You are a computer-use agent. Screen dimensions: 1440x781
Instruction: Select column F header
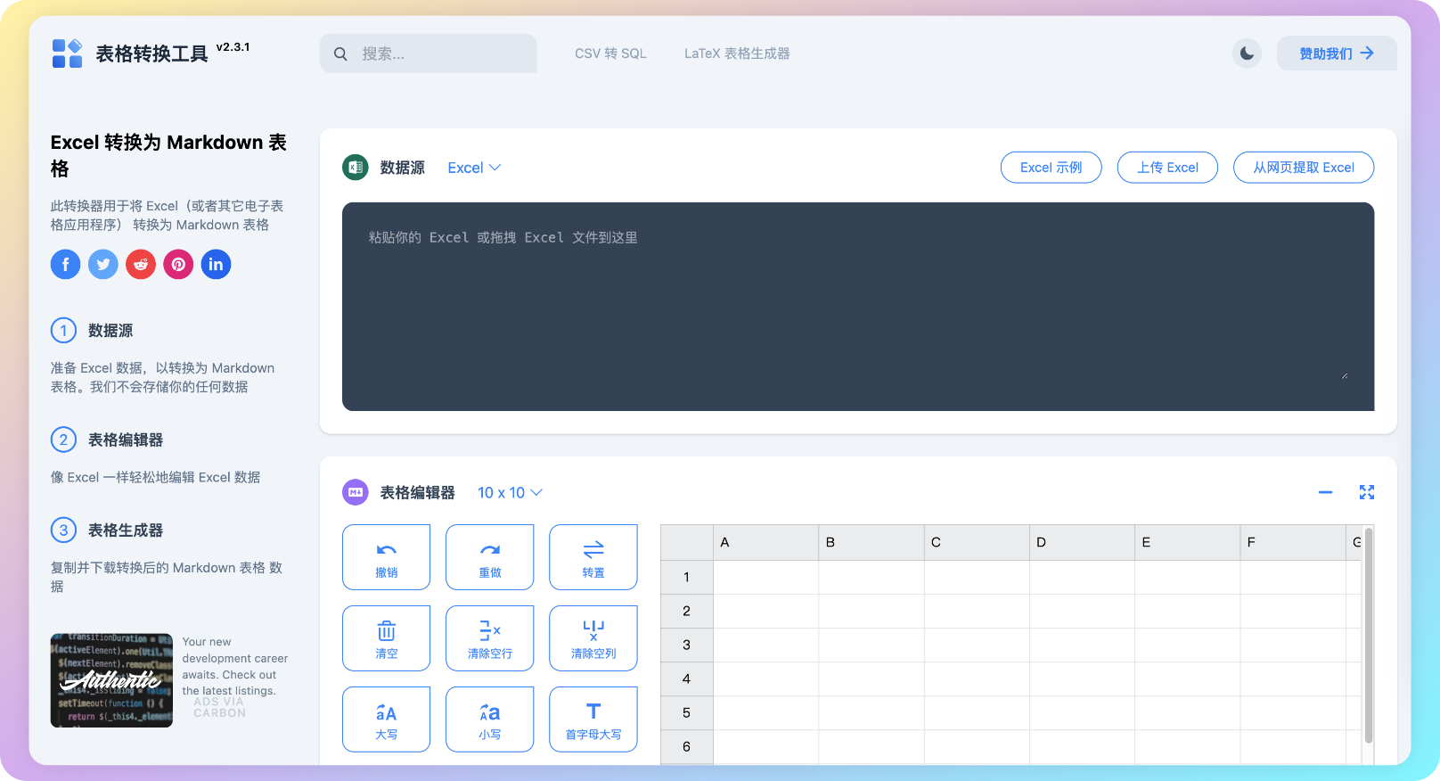pyautogui.click(x=1292, y=542)
